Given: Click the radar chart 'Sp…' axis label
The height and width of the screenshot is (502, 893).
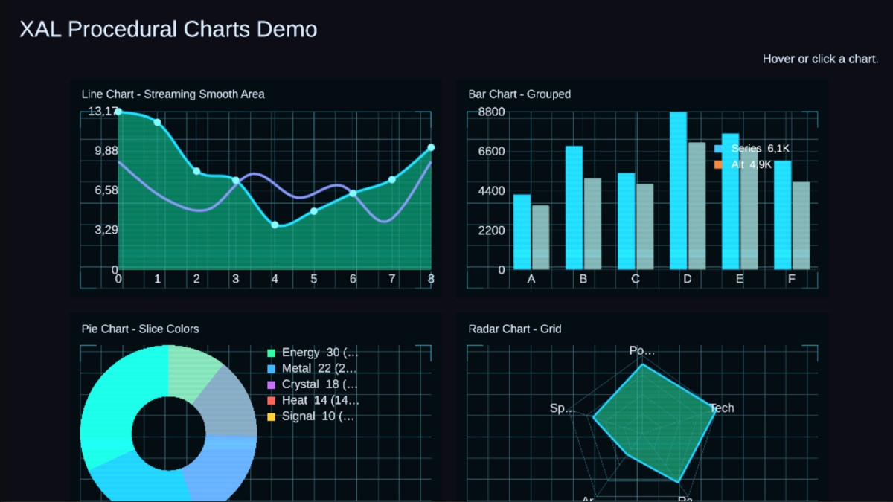Looking at the screenshot, I should [563, 408].
